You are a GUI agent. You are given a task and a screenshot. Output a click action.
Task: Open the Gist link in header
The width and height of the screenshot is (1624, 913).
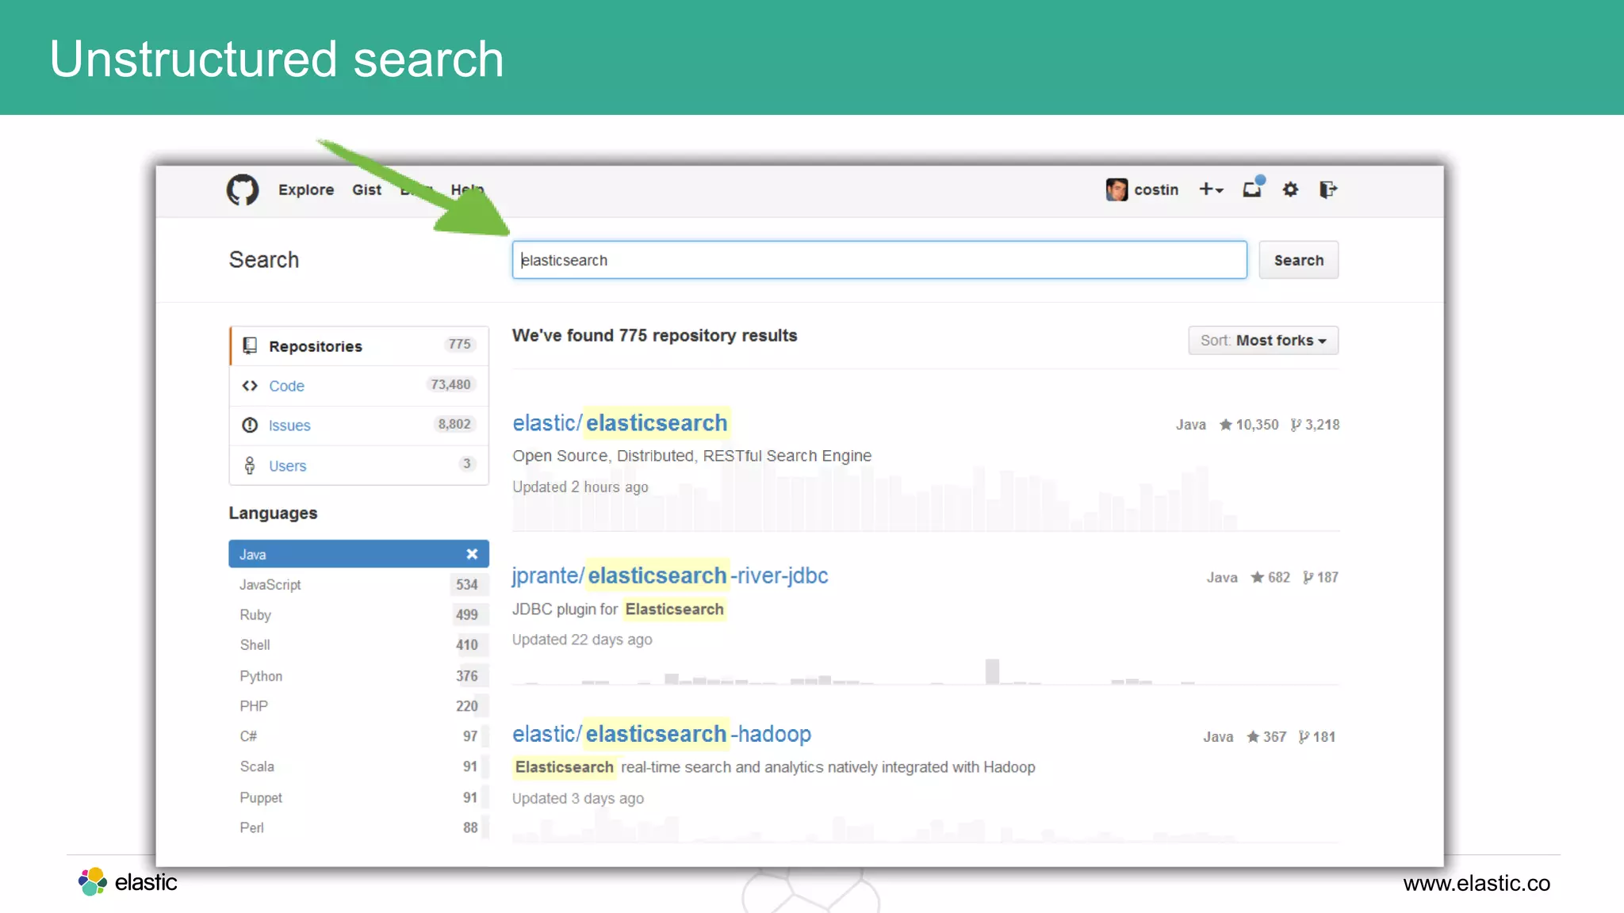366,190
